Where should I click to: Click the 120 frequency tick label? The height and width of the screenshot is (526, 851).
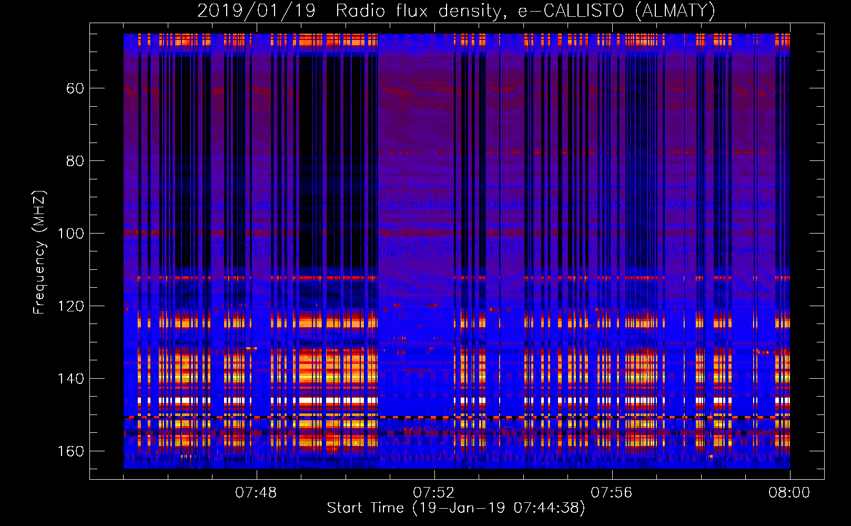(x=71, y=306)
